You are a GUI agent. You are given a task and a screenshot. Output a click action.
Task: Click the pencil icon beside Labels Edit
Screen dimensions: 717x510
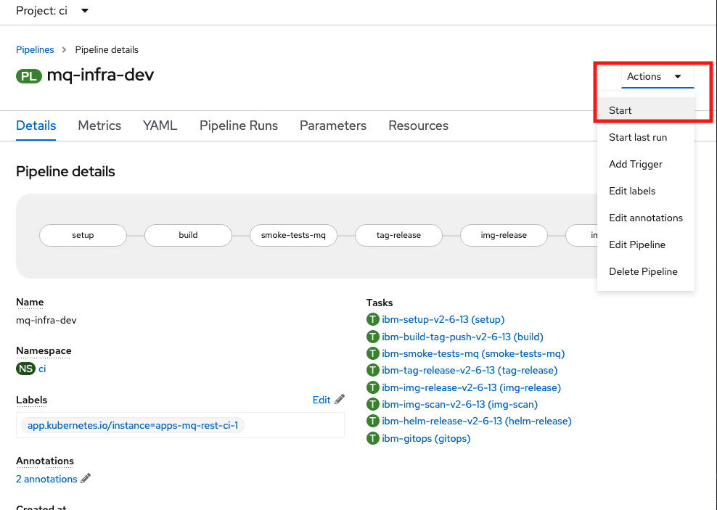coord(340,400)
